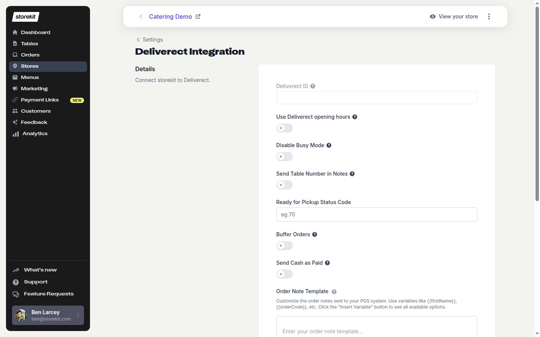Click the Menus sidebar icon

coord(15,78)
